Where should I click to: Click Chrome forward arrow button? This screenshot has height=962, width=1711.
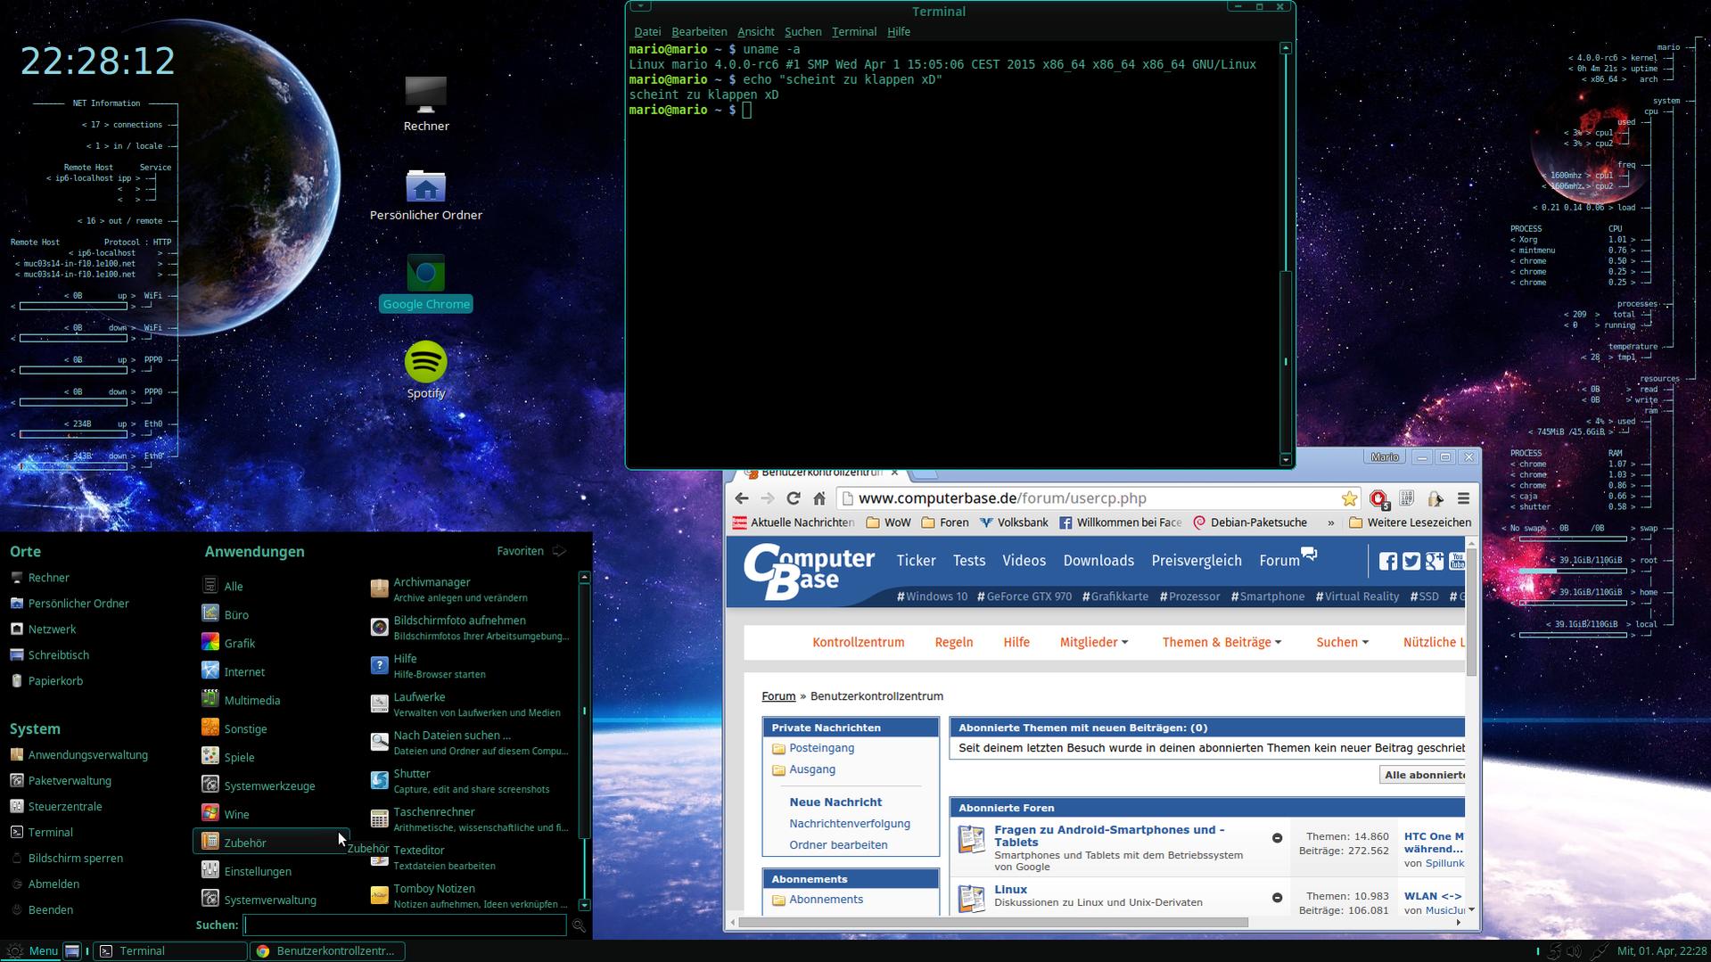pyautogui.click(x=768, y=498)
